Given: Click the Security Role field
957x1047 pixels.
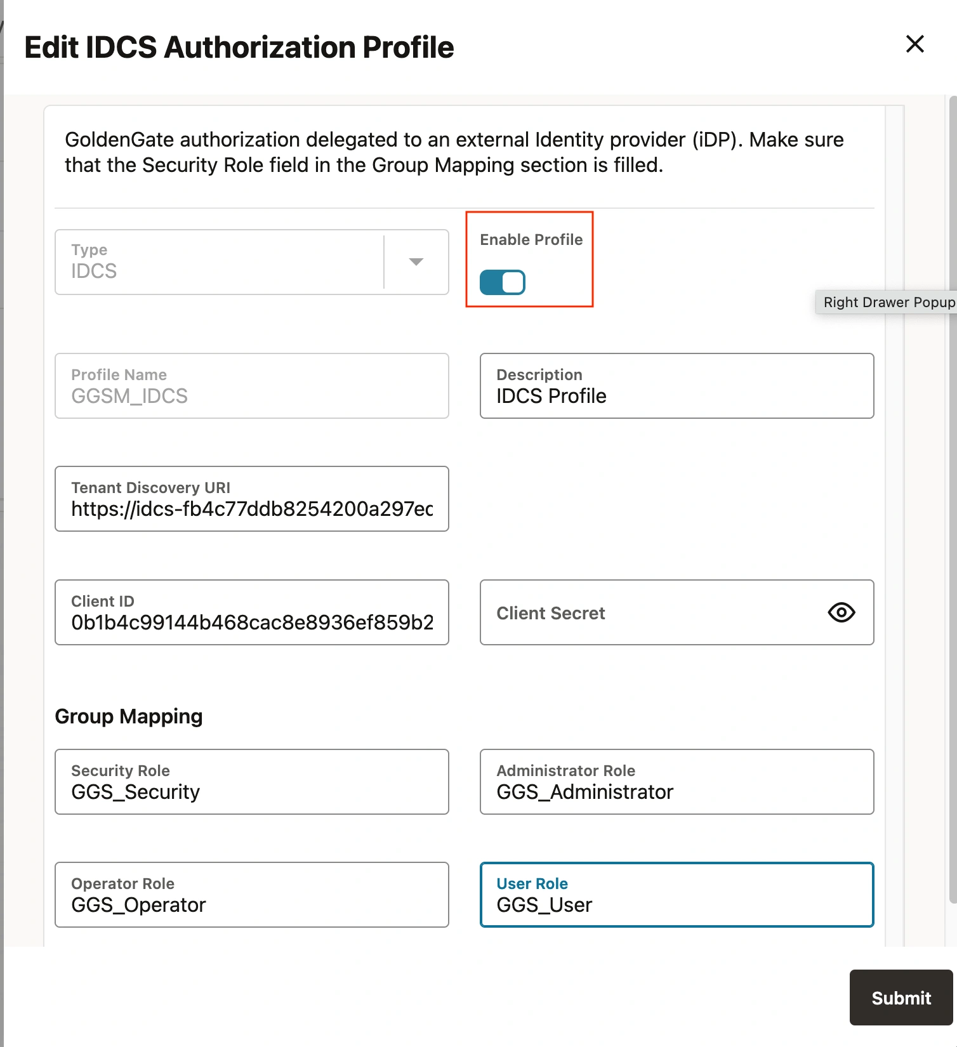Looking at the screenshot, I should click(252, 782).
